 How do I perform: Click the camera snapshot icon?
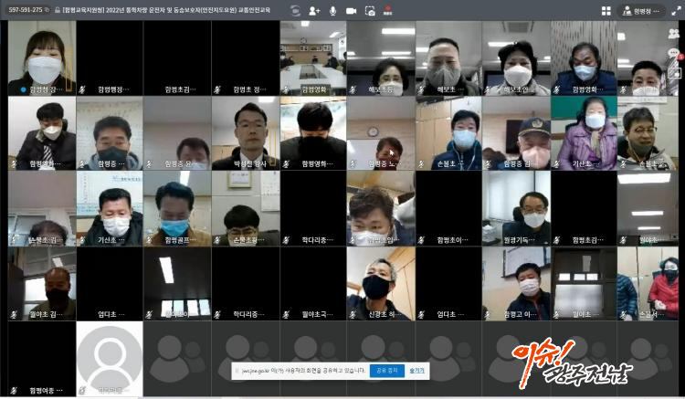[x=370, y=11]
